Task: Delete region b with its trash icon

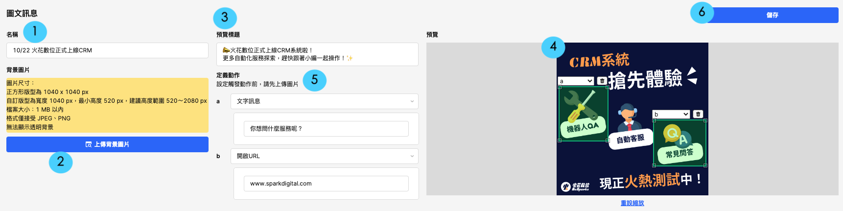Action: point(698,114)
